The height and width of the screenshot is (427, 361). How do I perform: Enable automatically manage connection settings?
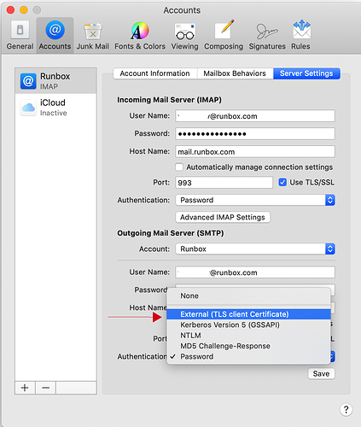(179, 167)
